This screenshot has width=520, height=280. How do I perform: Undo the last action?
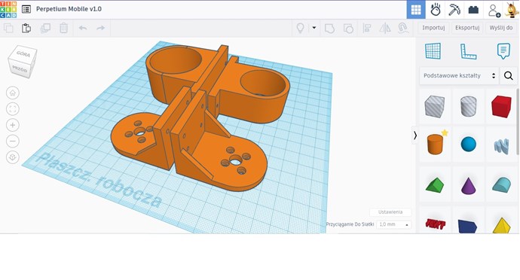tap(83, 28)
